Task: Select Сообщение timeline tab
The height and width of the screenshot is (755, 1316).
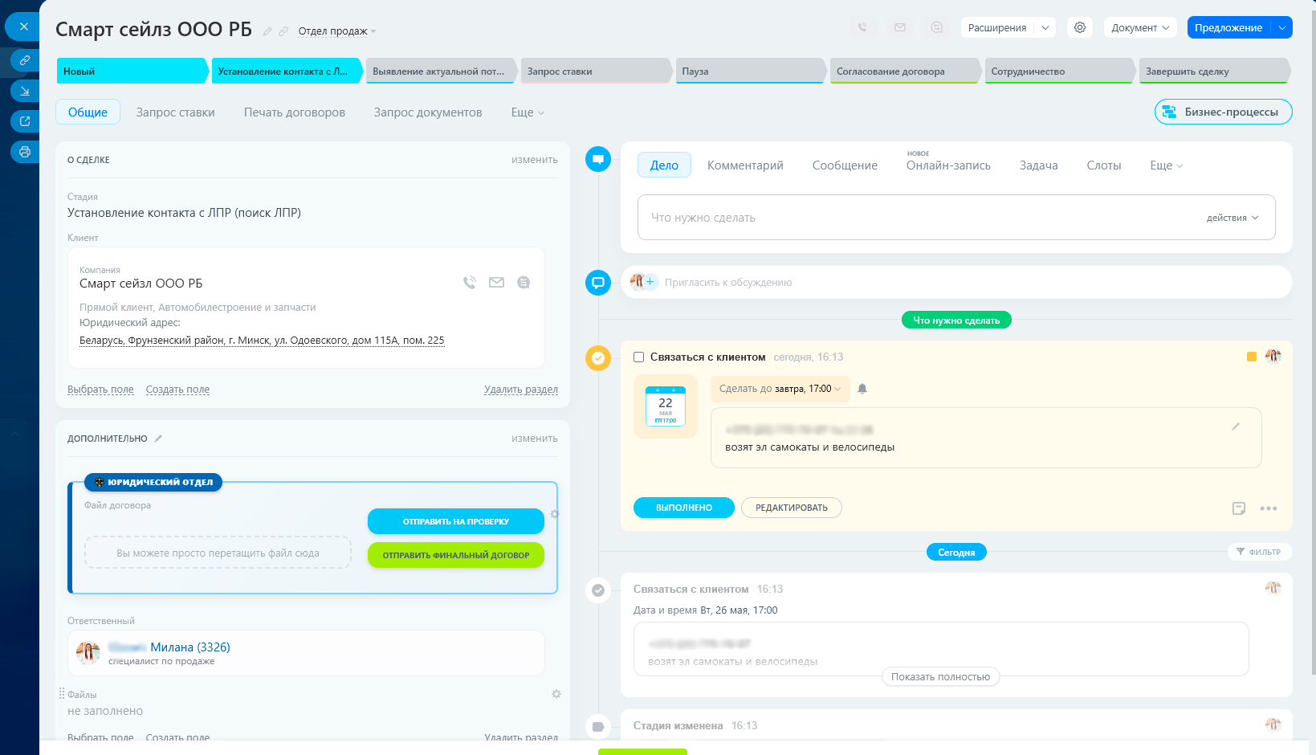Action: coord(845,165)
